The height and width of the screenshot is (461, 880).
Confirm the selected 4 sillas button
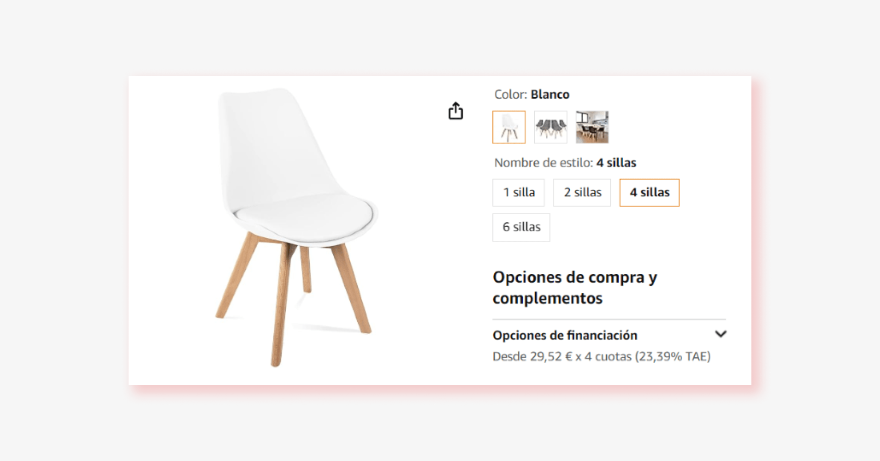649,193
